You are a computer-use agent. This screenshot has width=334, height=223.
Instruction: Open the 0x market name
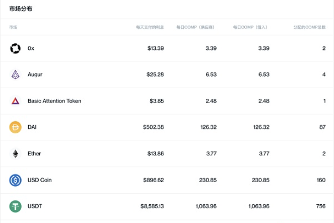tap(31, 48)
